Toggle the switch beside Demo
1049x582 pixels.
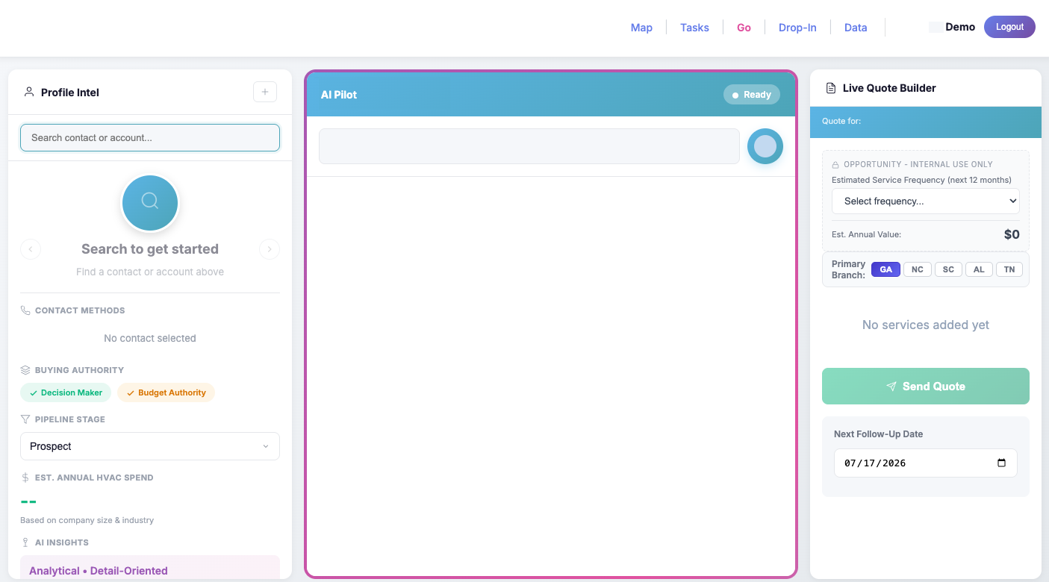(935, 27)
